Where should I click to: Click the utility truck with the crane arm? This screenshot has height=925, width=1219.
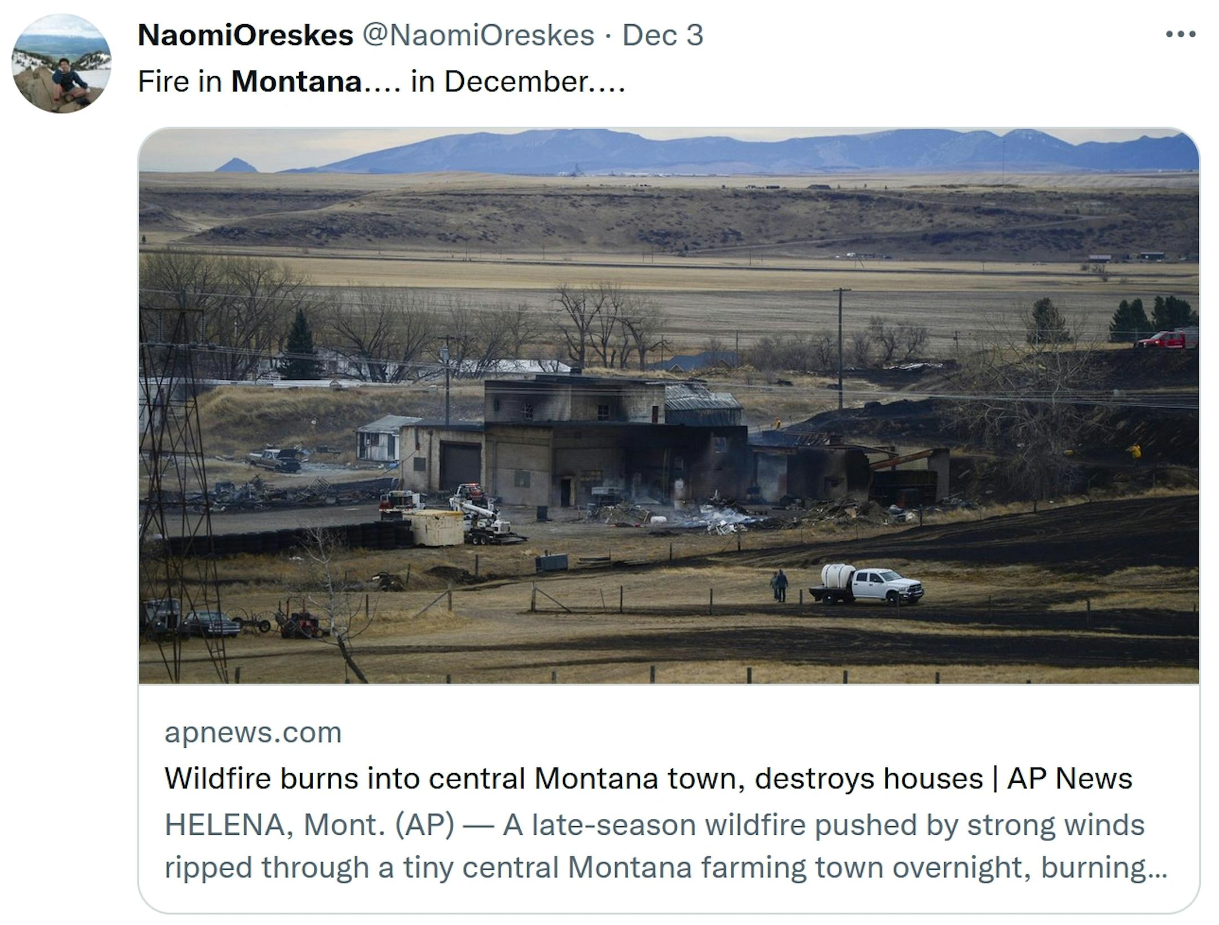pyautogui.click(x=480, y=514)
